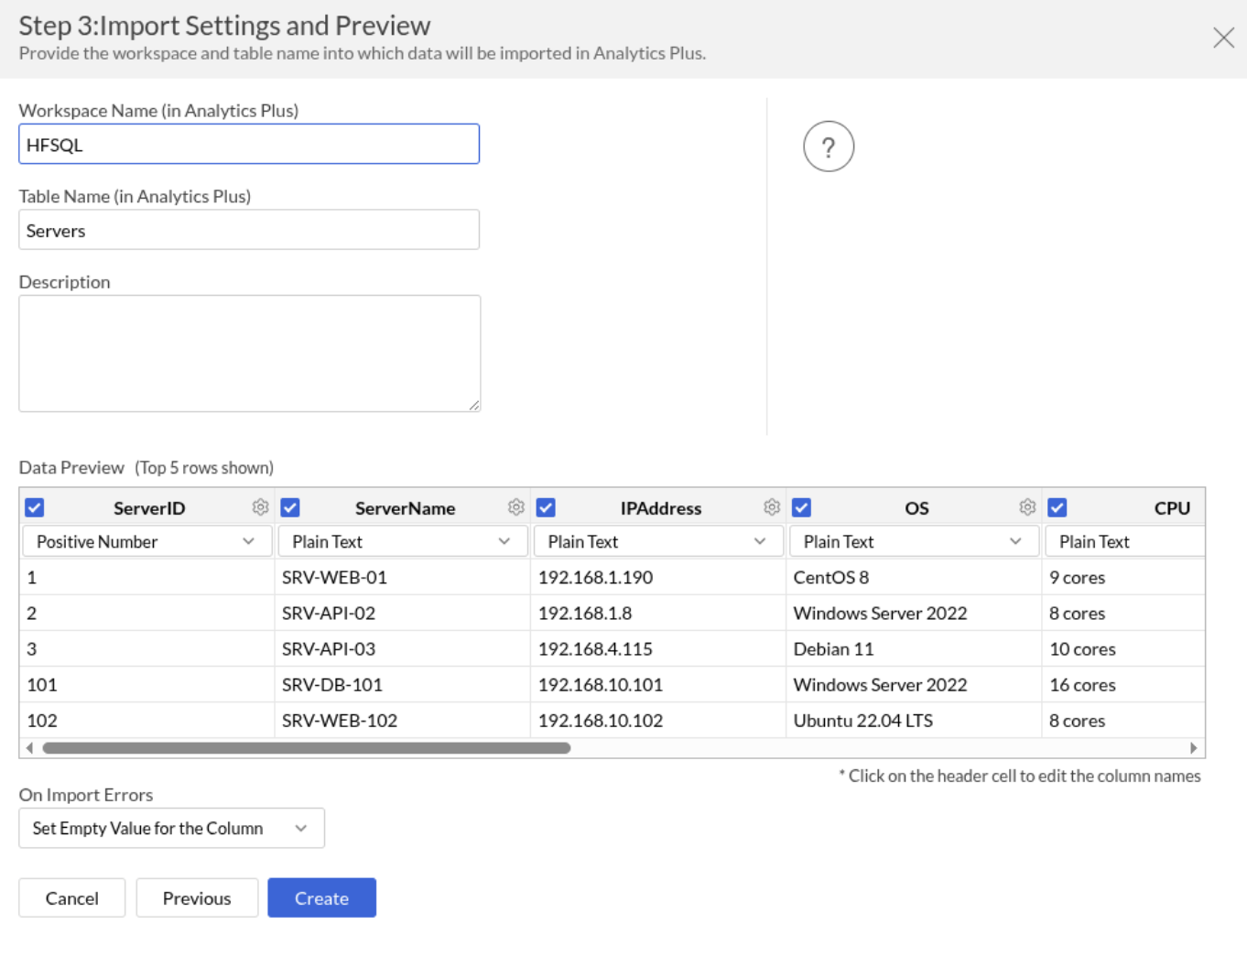Open ServerID column settings gear

pos(260,507)
